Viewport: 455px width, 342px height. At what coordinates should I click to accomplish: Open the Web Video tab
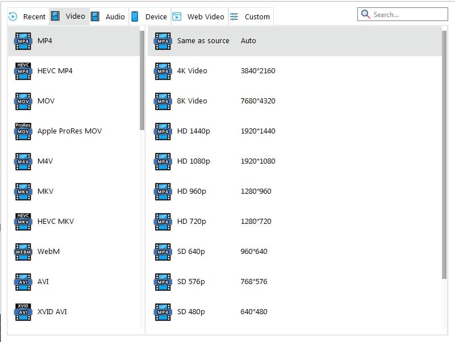(199, 16)
